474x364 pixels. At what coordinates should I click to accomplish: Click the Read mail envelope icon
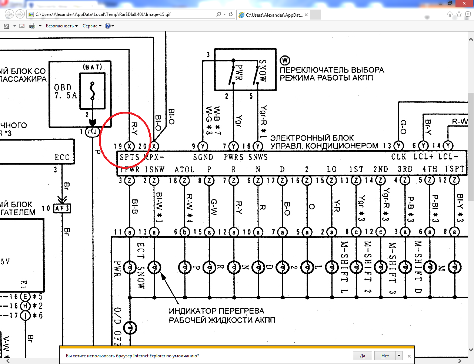(x=22, y=26)
